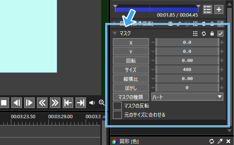This screenshot has width=234, height=145.
Task: Open the speaker volume control
Action: tap(92, 103)
